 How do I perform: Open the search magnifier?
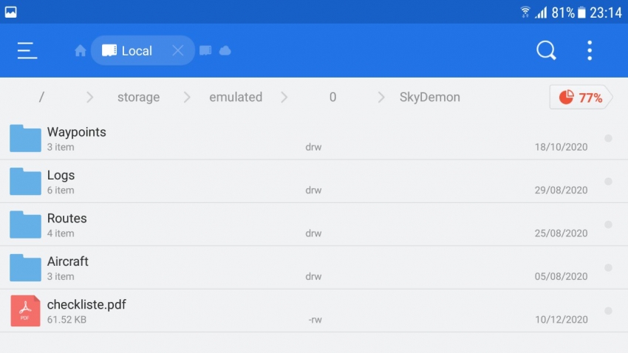(546, 50)
